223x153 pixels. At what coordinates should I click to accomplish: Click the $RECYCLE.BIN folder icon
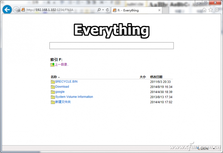(x=53, y=82)
